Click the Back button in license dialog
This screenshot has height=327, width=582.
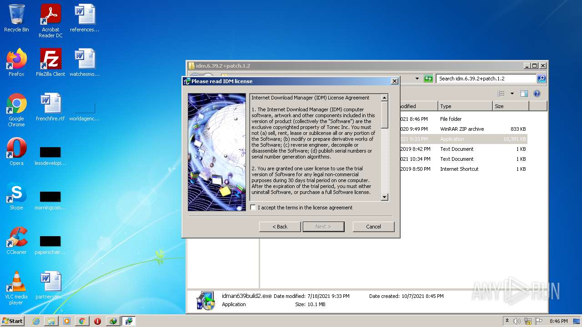[280, 227]
